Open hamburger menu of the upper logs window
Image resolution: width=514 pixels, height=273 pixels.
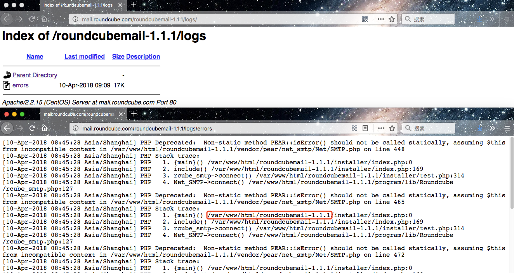tap(507, 19)
